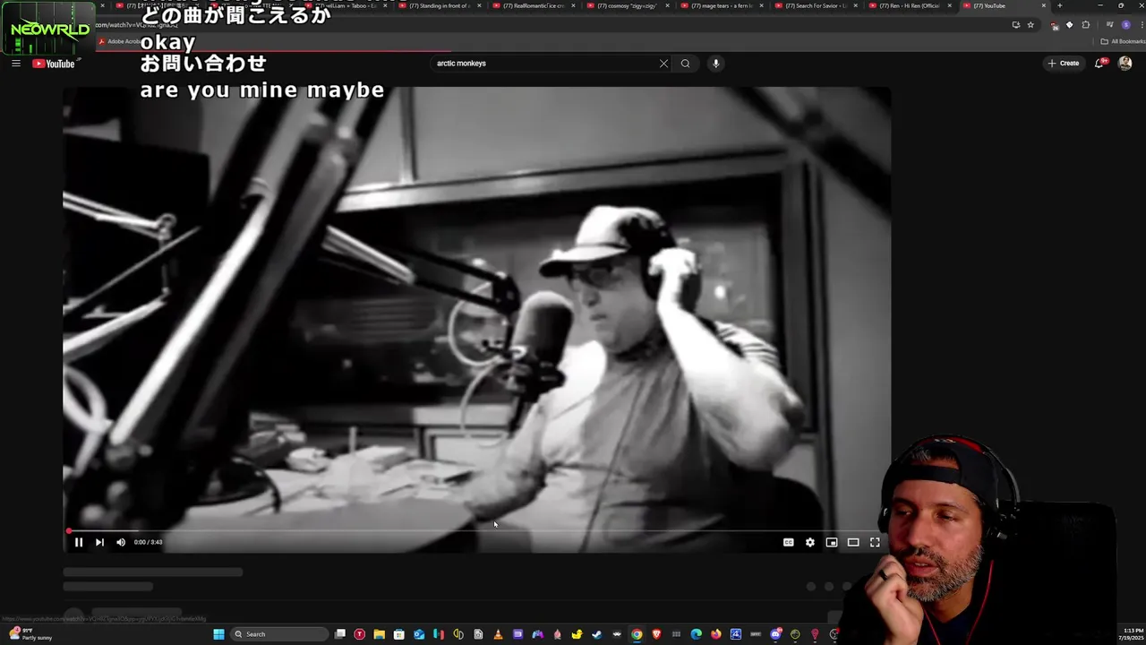Switch to the 'Standing in front of' tab
The height and width of the screenshot is (645, 1146).
tap(439, 6)
